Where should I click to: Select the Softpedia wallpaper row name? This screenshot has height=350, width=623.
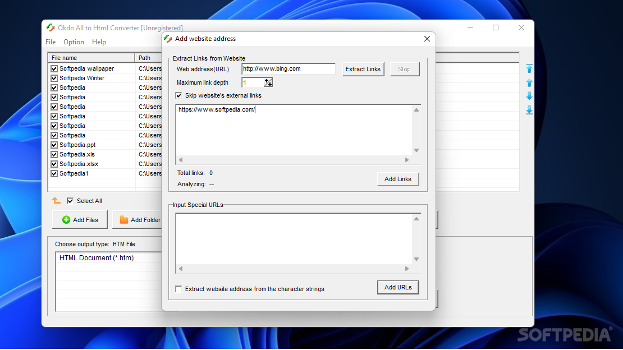[x=86, y=69]
